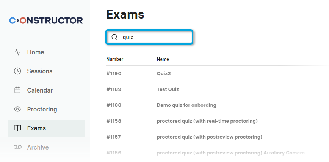Navigate to the Calendar section
Screen dimensions: 329x162
[x=40, y=90]
